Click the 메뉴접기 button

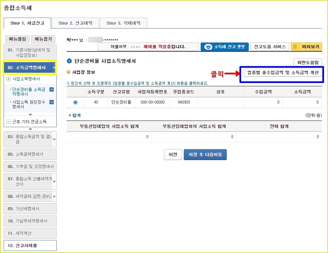[43, 39]
